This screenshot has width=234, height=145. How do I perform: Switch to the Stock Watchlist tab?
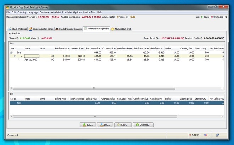[17, 29]
